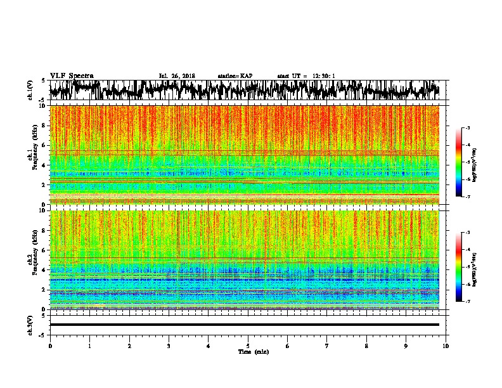
Task: Click the "ch.1(V)" axis label
Action: coord(30,90)
